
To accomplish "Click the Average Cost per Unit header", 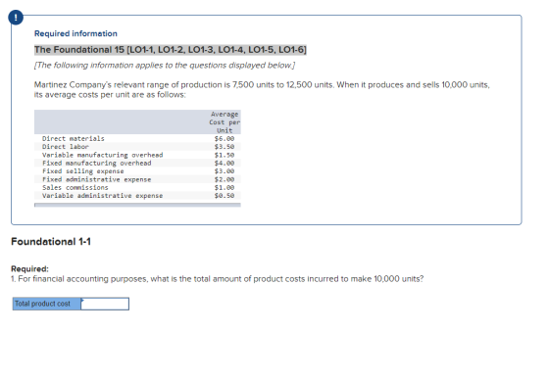I will [225, 122].
